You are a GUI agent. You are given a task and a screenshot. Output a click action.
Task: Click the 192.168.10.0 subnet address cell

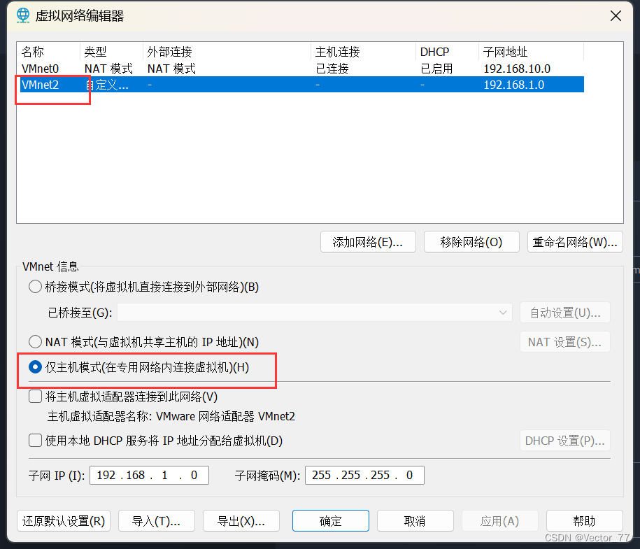tap(517, 69)
